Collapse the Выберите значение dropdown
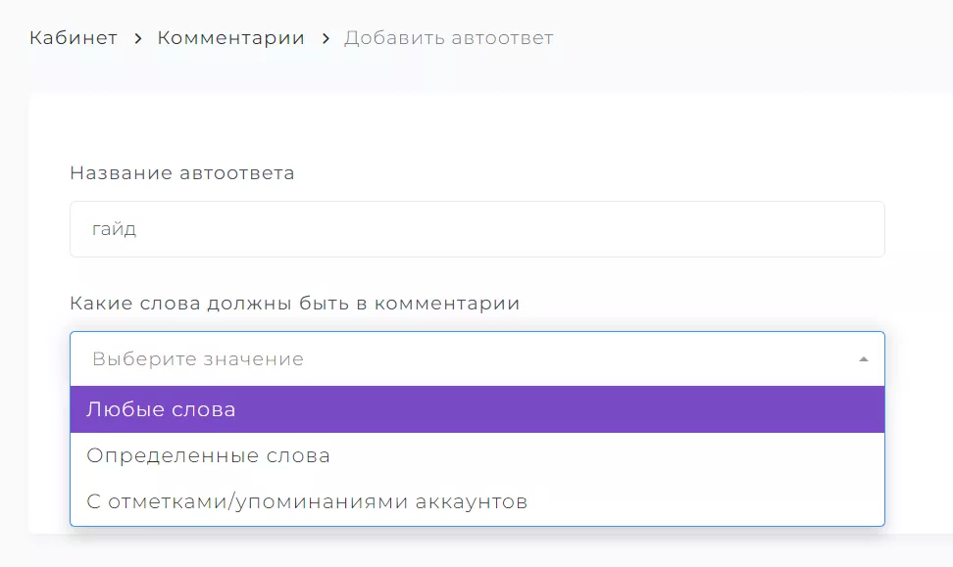 tap(477, 358)
